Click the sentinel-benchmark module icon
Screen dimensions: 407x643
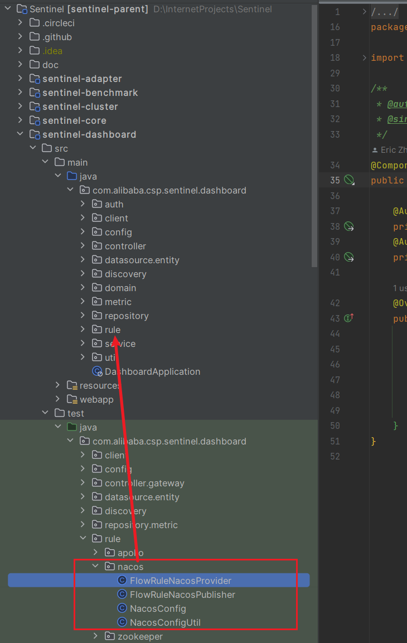coord(35,93)
